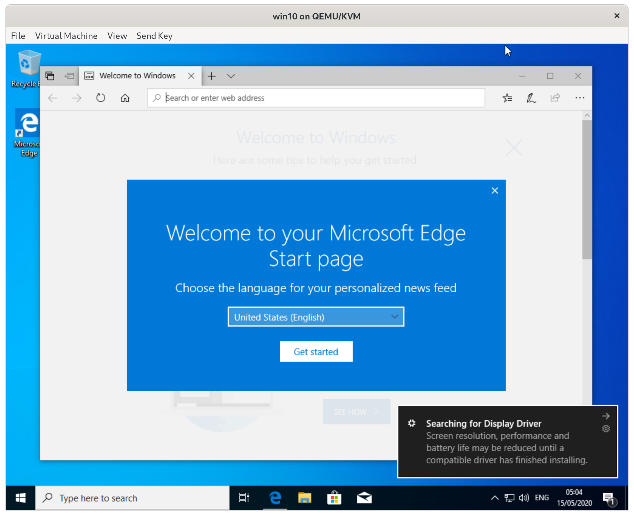The width and height of the screenshot is (634, 516).
Task: Click the faded SEE HOW button
Action: [x=356, y=412]
